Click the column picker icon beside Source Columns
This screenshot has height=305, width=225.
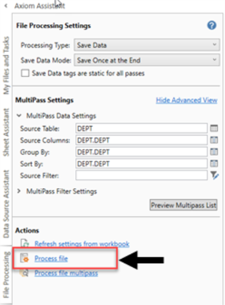[214, 140]
